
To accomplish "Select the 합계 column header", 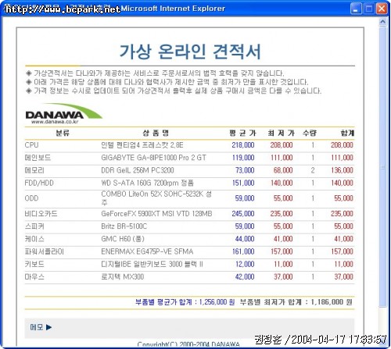I will click(347, 134).
